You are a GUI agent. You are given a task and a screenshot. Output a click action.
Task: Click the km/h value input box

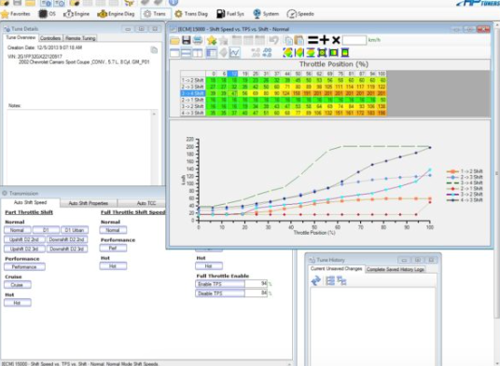click(x=354, y=40)
